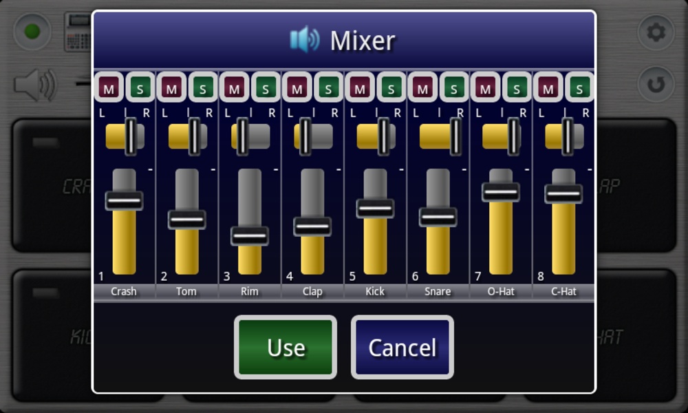The height and width of the screenshot is (413, 688).
Task: Mute the Crash channel
Action: coord(109,87)
